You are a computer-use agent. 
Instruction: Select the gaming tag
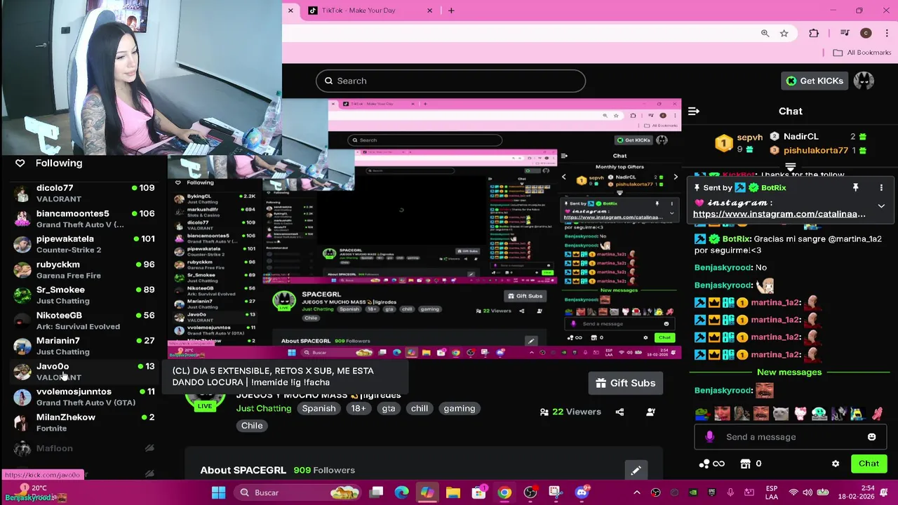[460, 408]
